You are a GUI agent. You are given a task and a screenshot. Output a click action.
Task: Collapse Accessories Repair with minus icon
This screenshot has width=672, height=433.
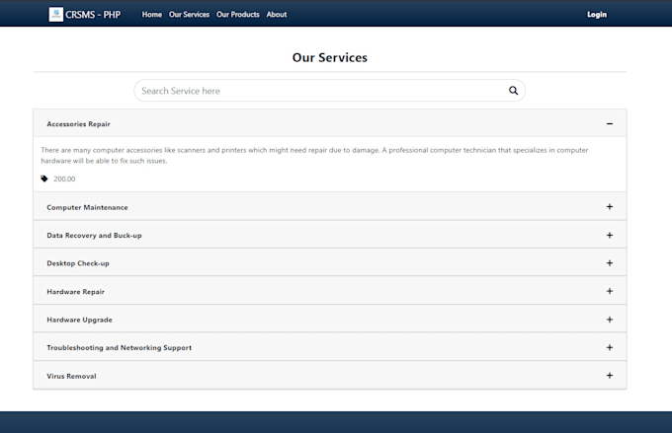point(610,123)
